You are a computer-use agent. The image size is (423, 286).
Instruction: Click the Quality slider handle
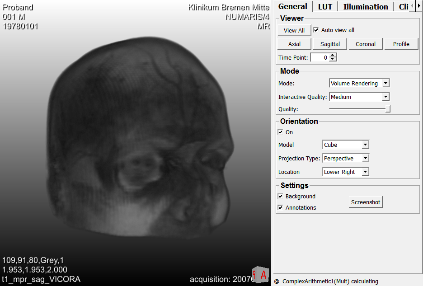tap(388, 109)
